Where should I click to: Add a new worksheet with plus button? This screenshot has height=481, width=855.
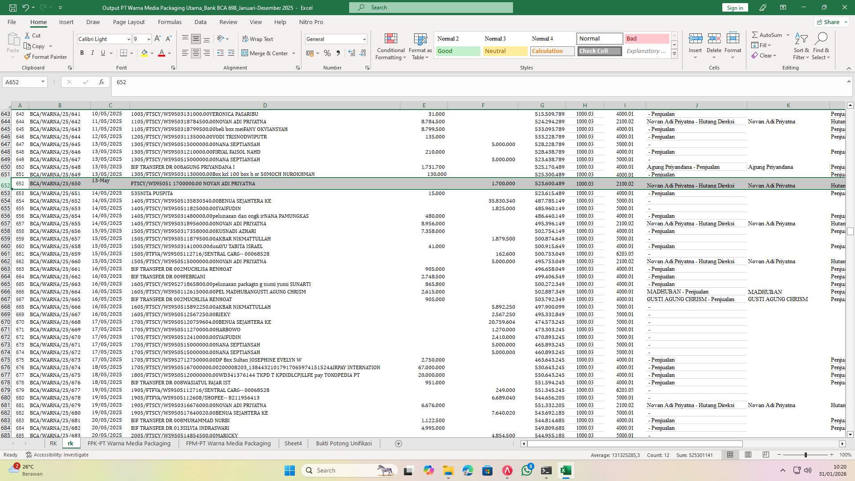click(x=399, y=443)
